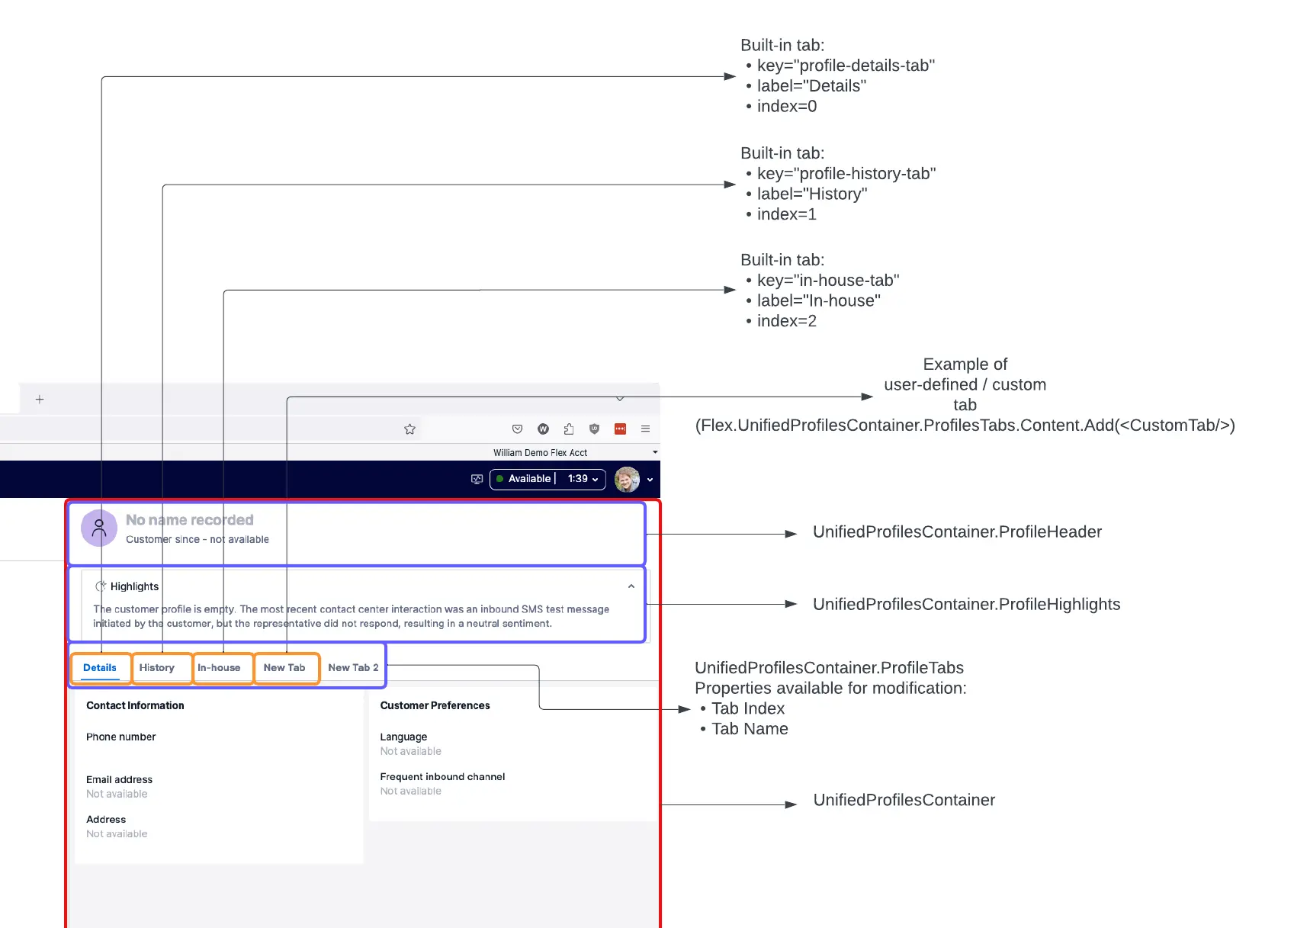Switch to New Tab 2
1294x928 pixels.
[353, 668]
